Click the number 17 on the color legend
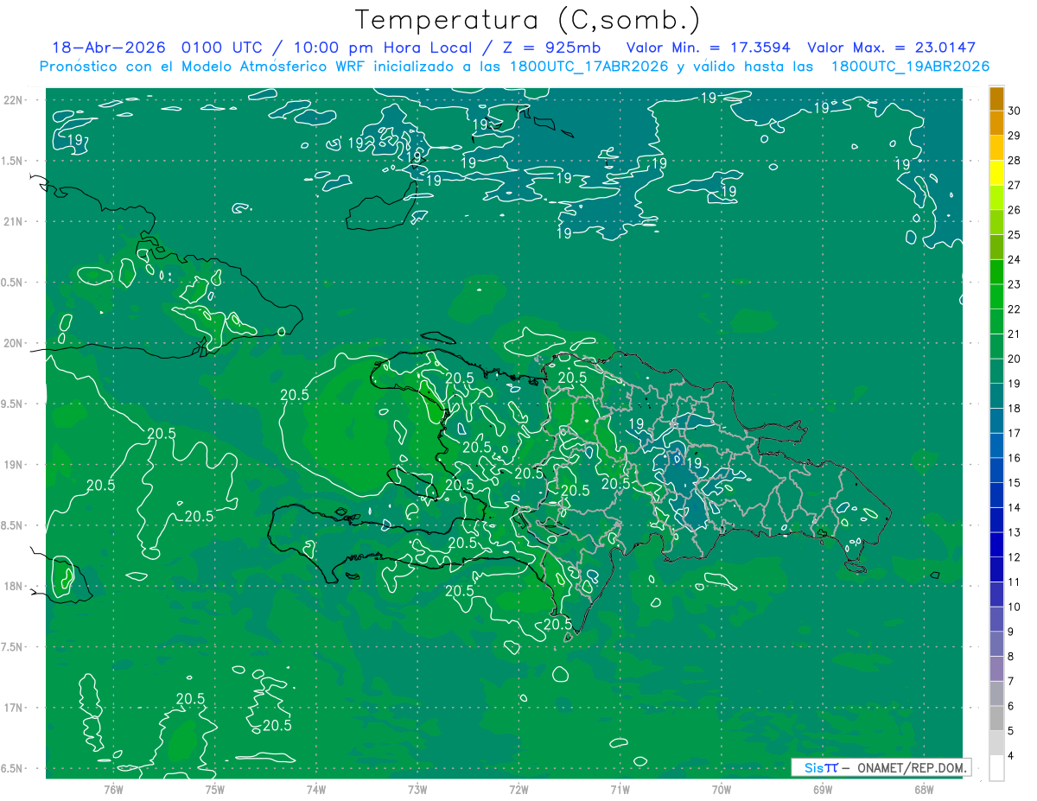Screen dimensions: 1037x801 coord(1015,433)
